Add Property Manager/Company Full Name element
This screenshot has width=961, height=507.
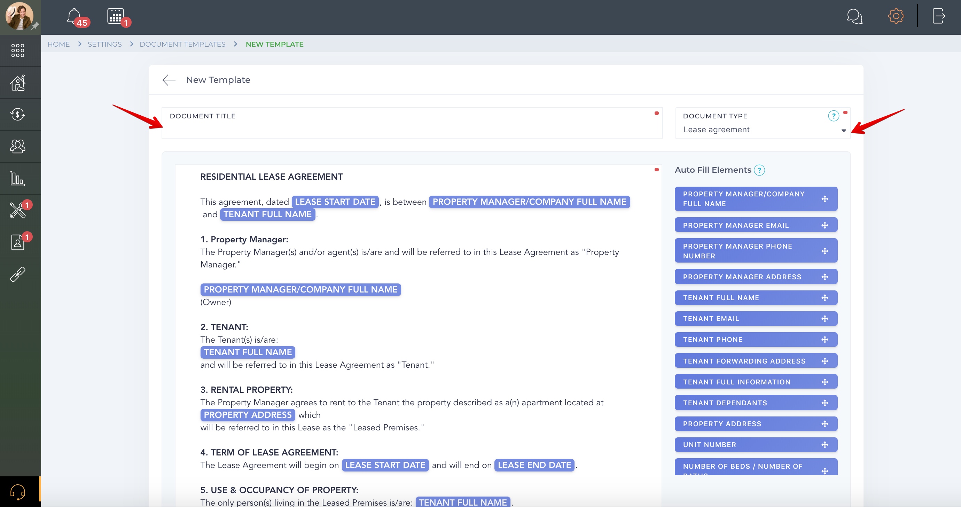[x=756, y=199]
